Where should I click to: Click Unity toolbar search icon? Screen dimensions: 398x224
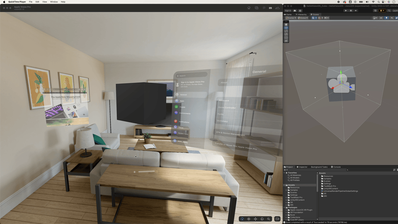coord(389,11)
